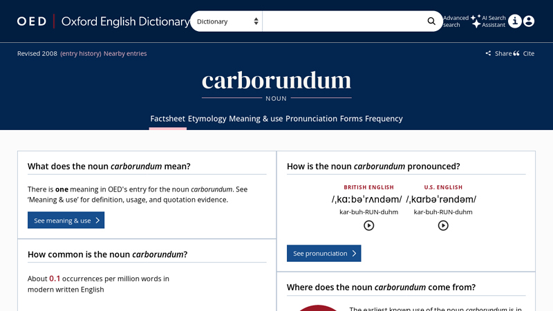
Task: Go to Oxford English Dictionary home title
Action: 126,21
